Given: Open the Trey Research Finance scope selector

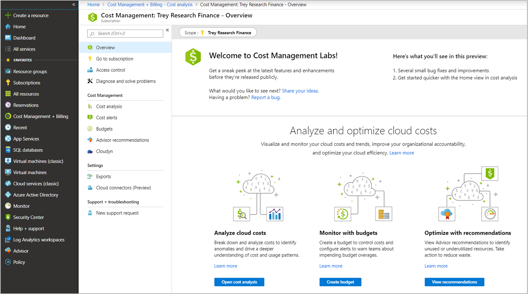Looking at the screenshot, I should [218, 32].
